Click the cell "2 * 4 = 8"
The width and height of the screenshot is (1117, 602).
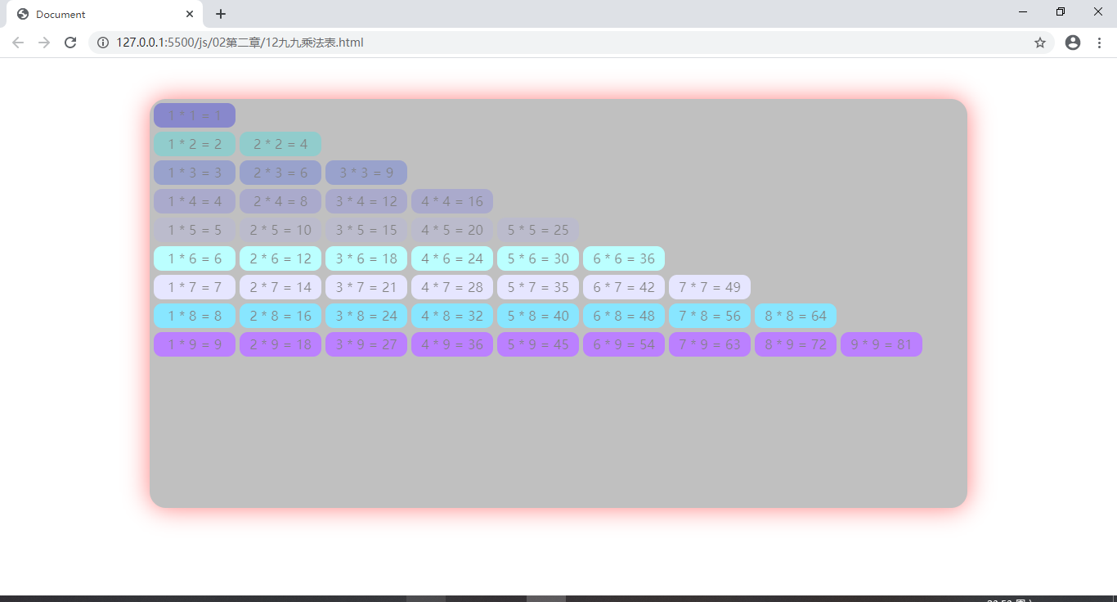[x=280, y=201]
